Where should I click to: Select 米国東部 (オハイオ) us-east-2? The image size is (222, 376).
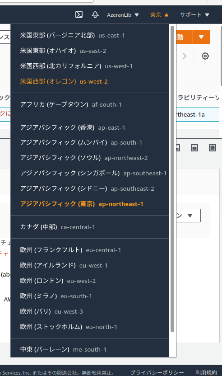(90, 51)
